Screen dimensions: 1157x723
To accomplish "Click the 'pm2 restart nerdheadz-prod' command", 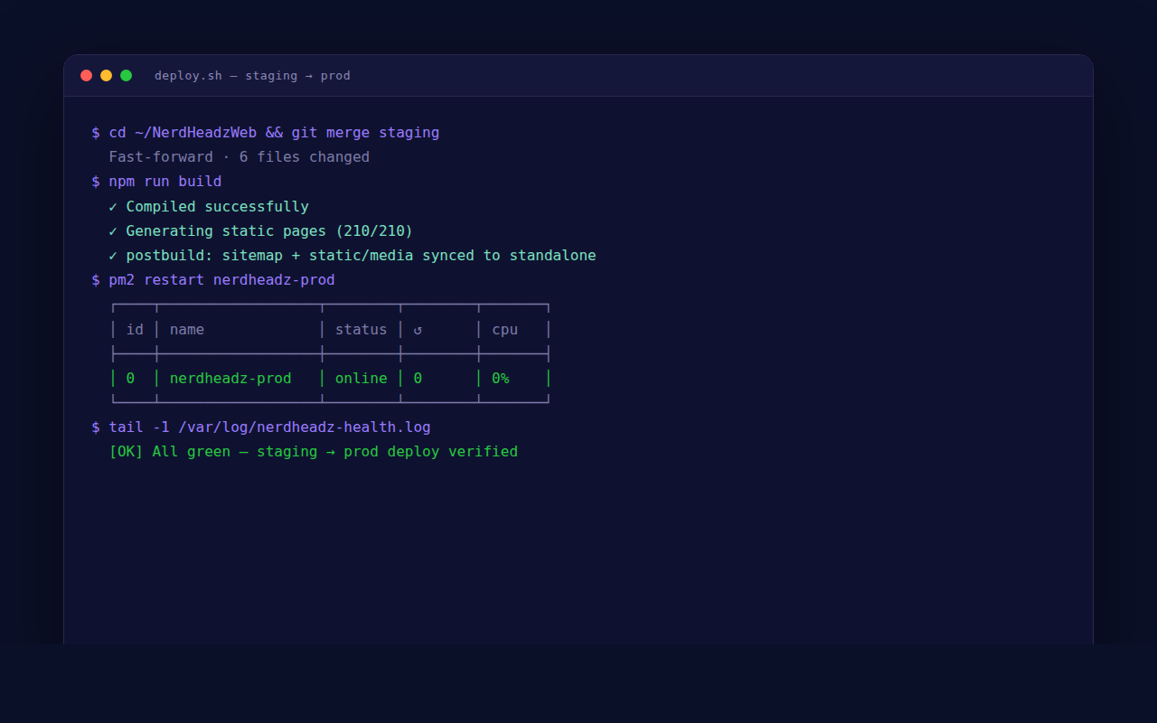I will pos(213,280).
